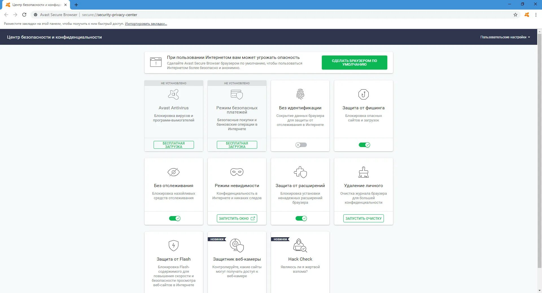Screen dimensions: 542x293
Task: Click the Hack Check title
Action: coord(300,259)
